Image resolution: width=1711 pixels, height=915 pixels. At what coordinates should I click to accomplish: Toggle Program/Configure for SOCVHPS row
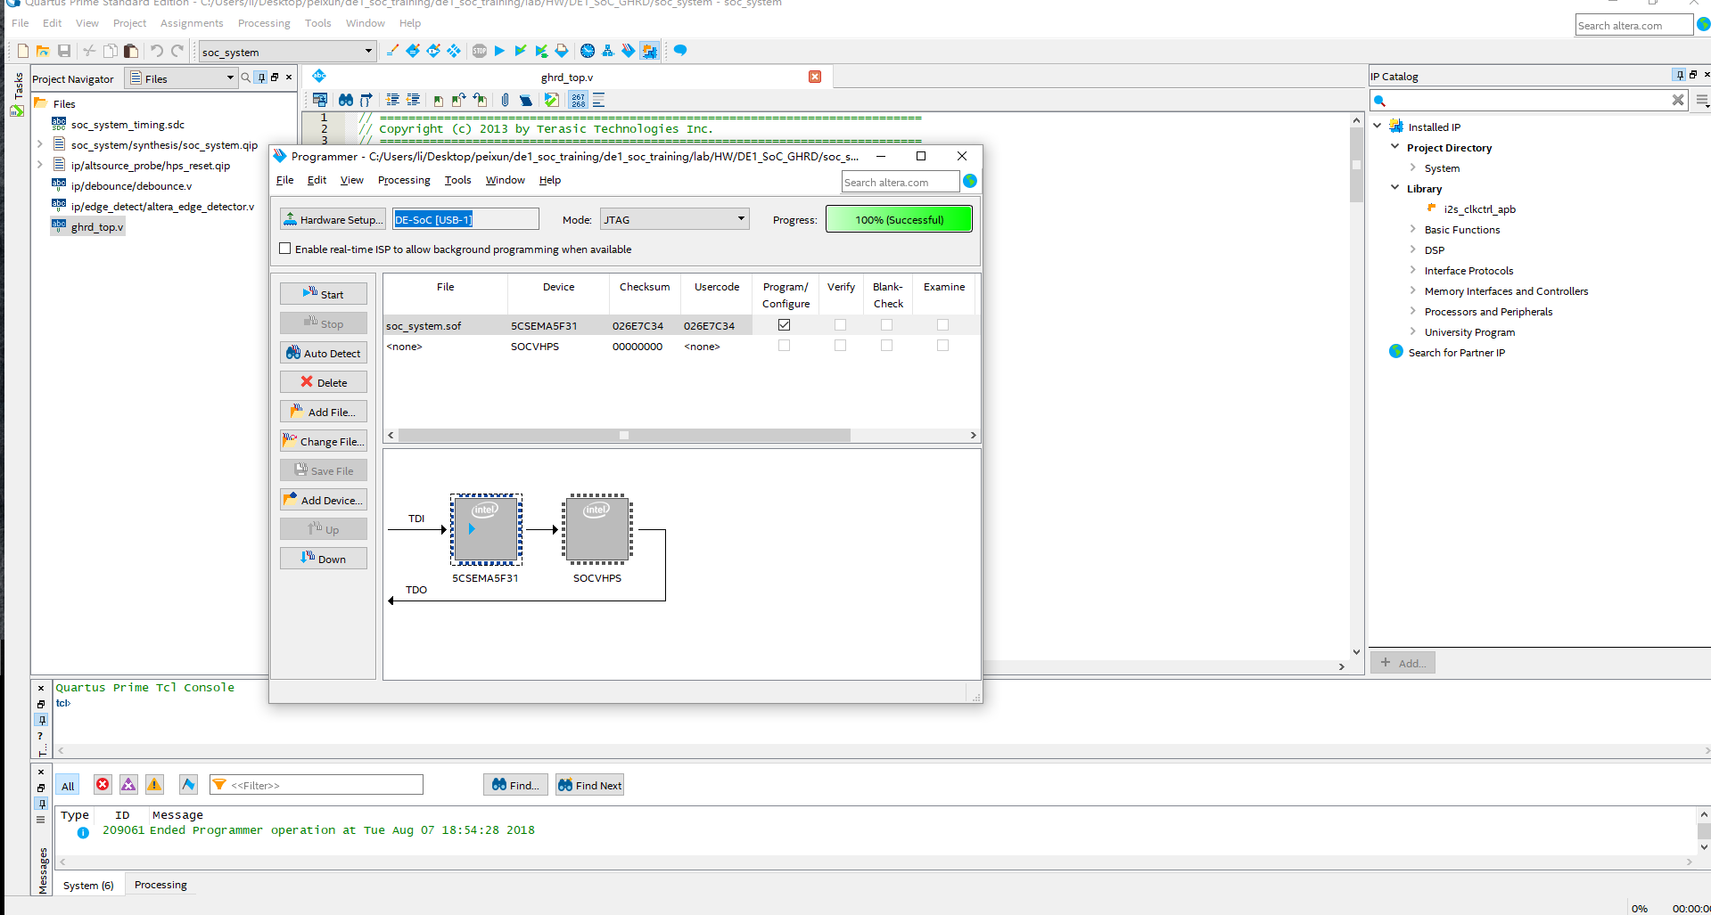click(x=784, y=346)
